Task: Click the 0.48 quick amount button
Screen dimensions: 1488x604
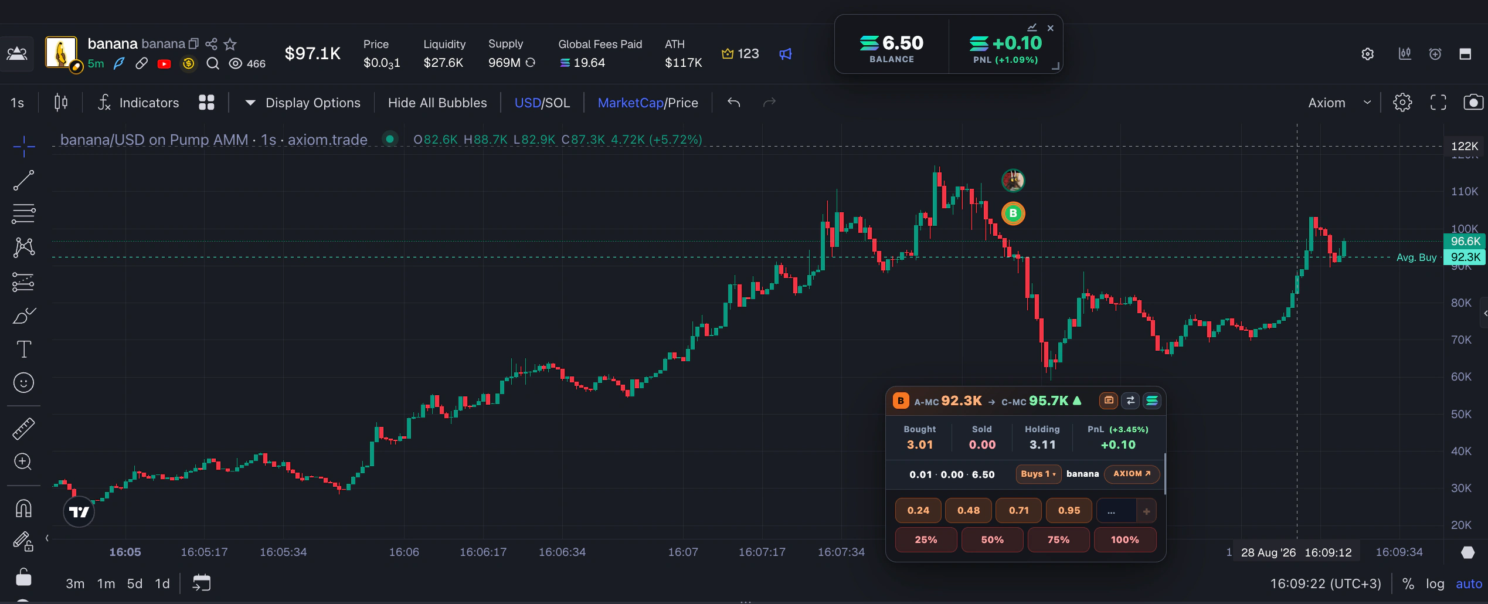Action: pyautogui.click(x=969, y=510)
